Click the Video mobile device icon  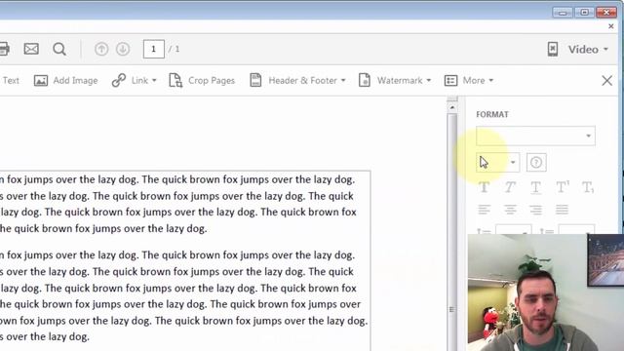pos(553,50)
